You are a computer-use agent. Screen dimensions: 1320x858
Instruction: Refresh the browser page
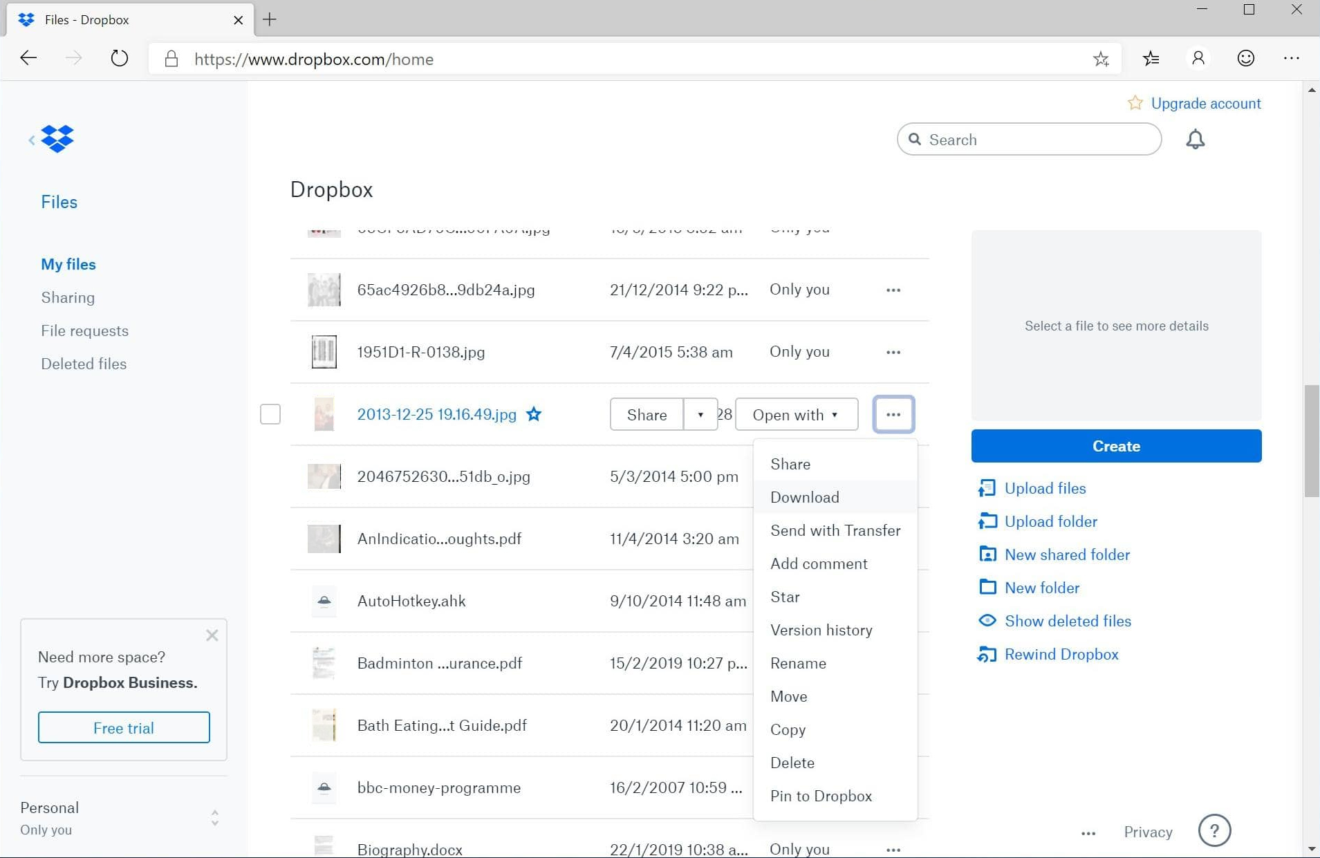point(119,59)
